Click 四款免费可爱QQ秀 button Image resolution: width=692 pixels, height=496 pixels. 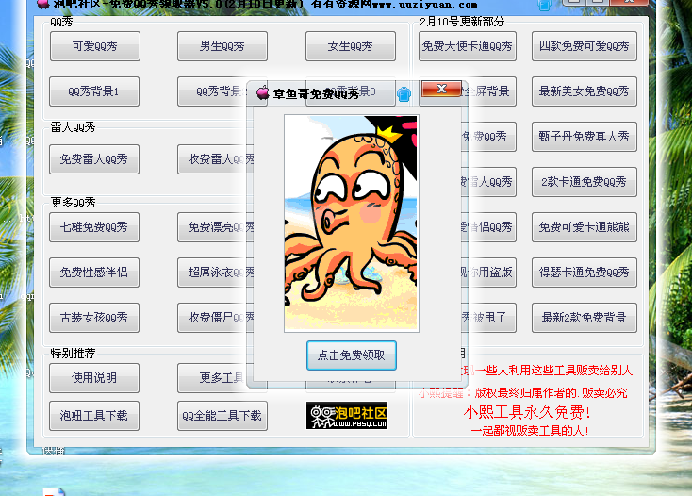click(585, 46)
